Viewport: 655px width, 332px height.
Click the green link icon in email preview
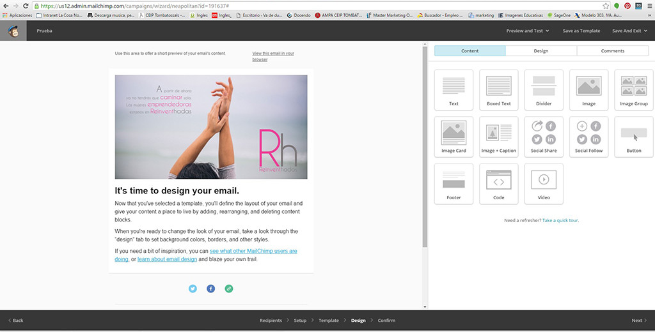click(229, 289)
